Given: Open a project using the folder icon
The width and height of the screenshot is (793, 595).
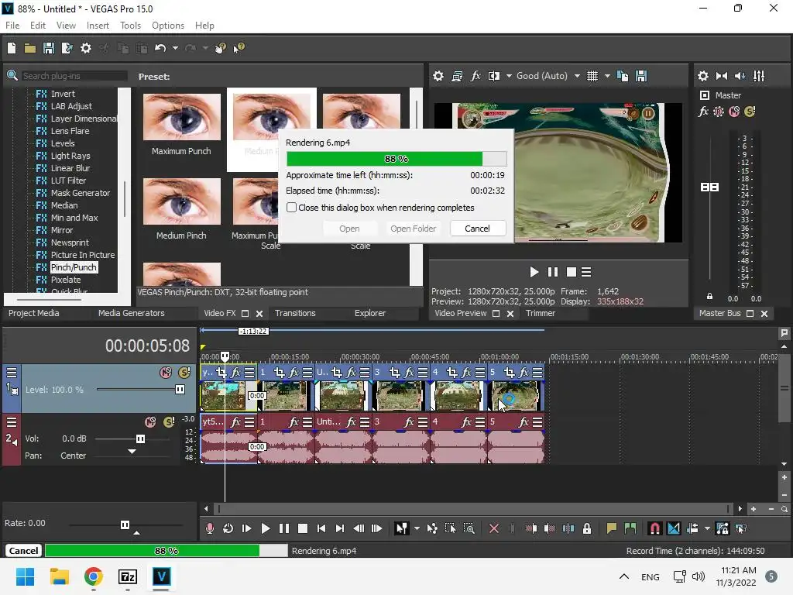Looking at the screenshot, I should [x=30, y=48].
